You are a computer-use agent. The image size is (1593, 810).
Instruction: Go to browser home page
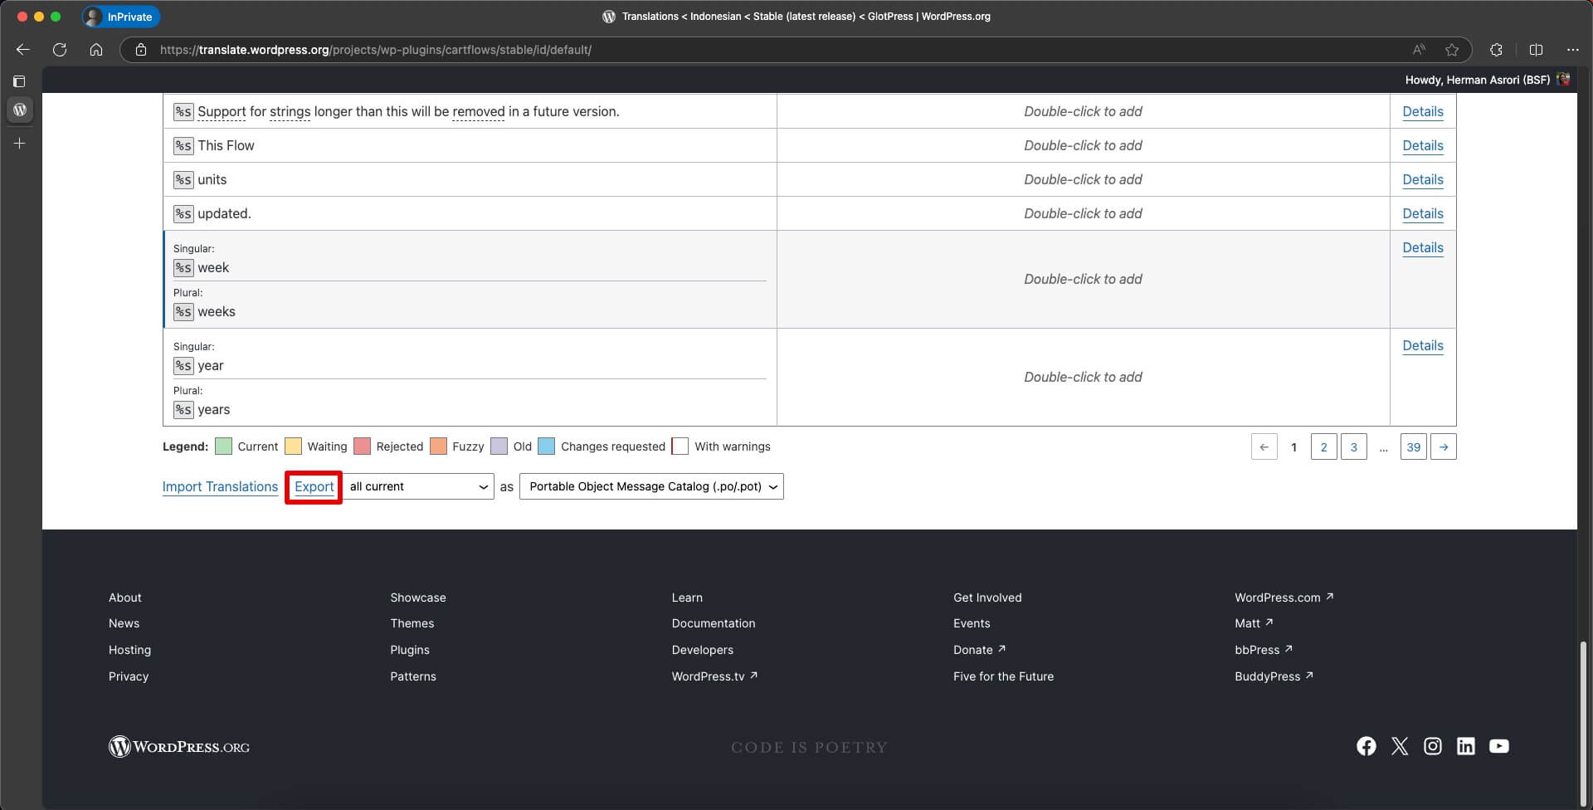coord(95,50)
